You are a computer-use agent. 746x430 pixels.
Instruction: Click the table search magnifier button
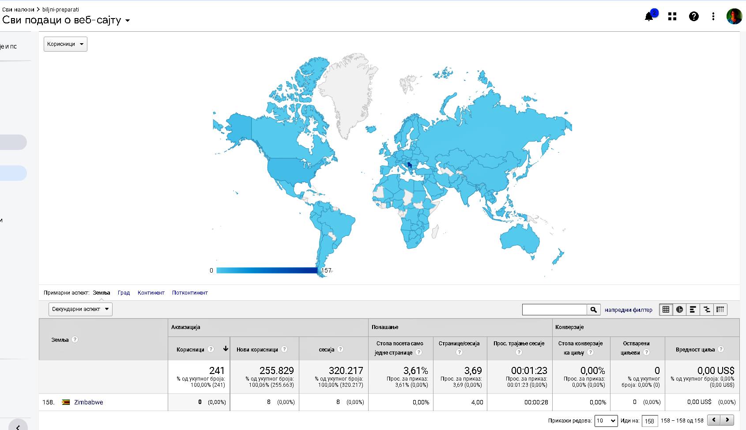click(594, 310)
